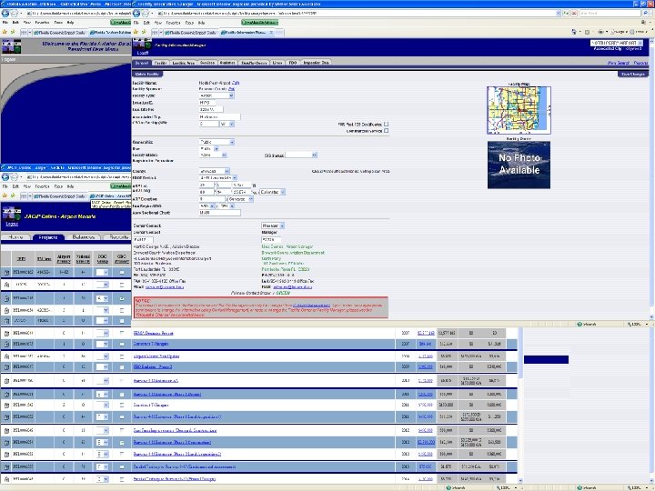Image resolution: width=655 pixels, height=491 pixels.
Task: Switch to General tab in Facility Manager
Action: coord(142,63)
